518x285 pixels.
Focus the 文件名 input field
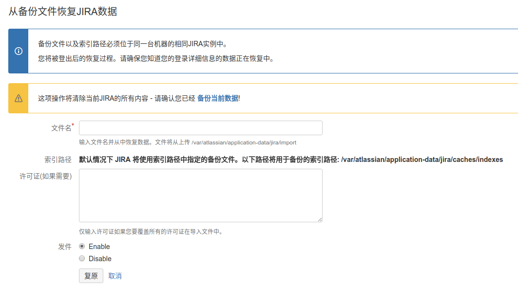[x=201, y=128]
